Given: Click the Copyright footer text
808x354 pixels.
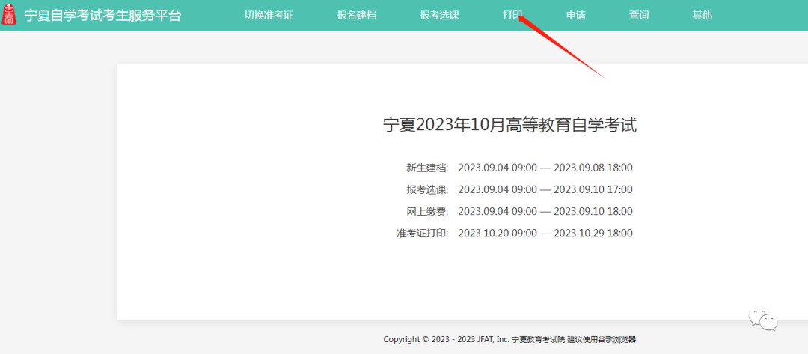Looking at the screenshot, I should (509, 339).
